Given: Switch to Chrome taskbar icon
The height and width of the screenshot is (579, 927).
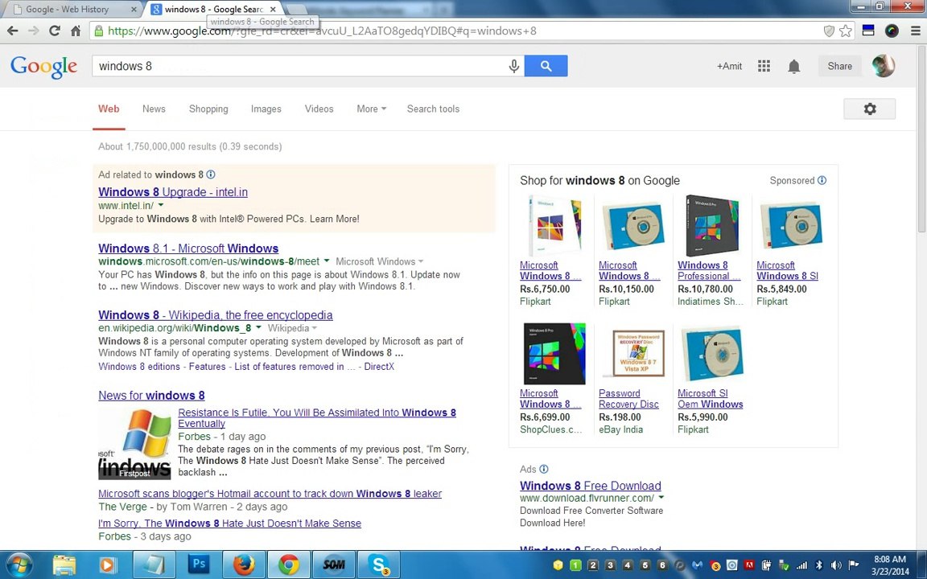Looking at the screenshot, I should 289,565.
